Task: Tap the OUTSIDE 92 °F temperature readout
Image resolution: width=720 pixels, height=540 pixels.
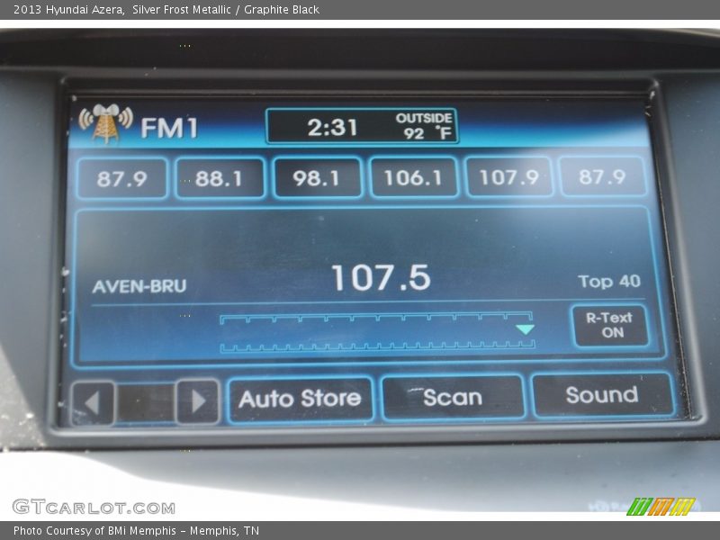Action: 424,126
